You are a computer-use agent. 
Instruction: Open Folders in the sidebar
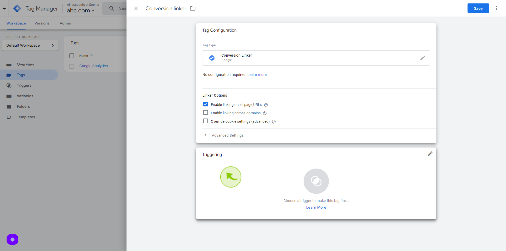pyautogui.click(x=23, y=106)
